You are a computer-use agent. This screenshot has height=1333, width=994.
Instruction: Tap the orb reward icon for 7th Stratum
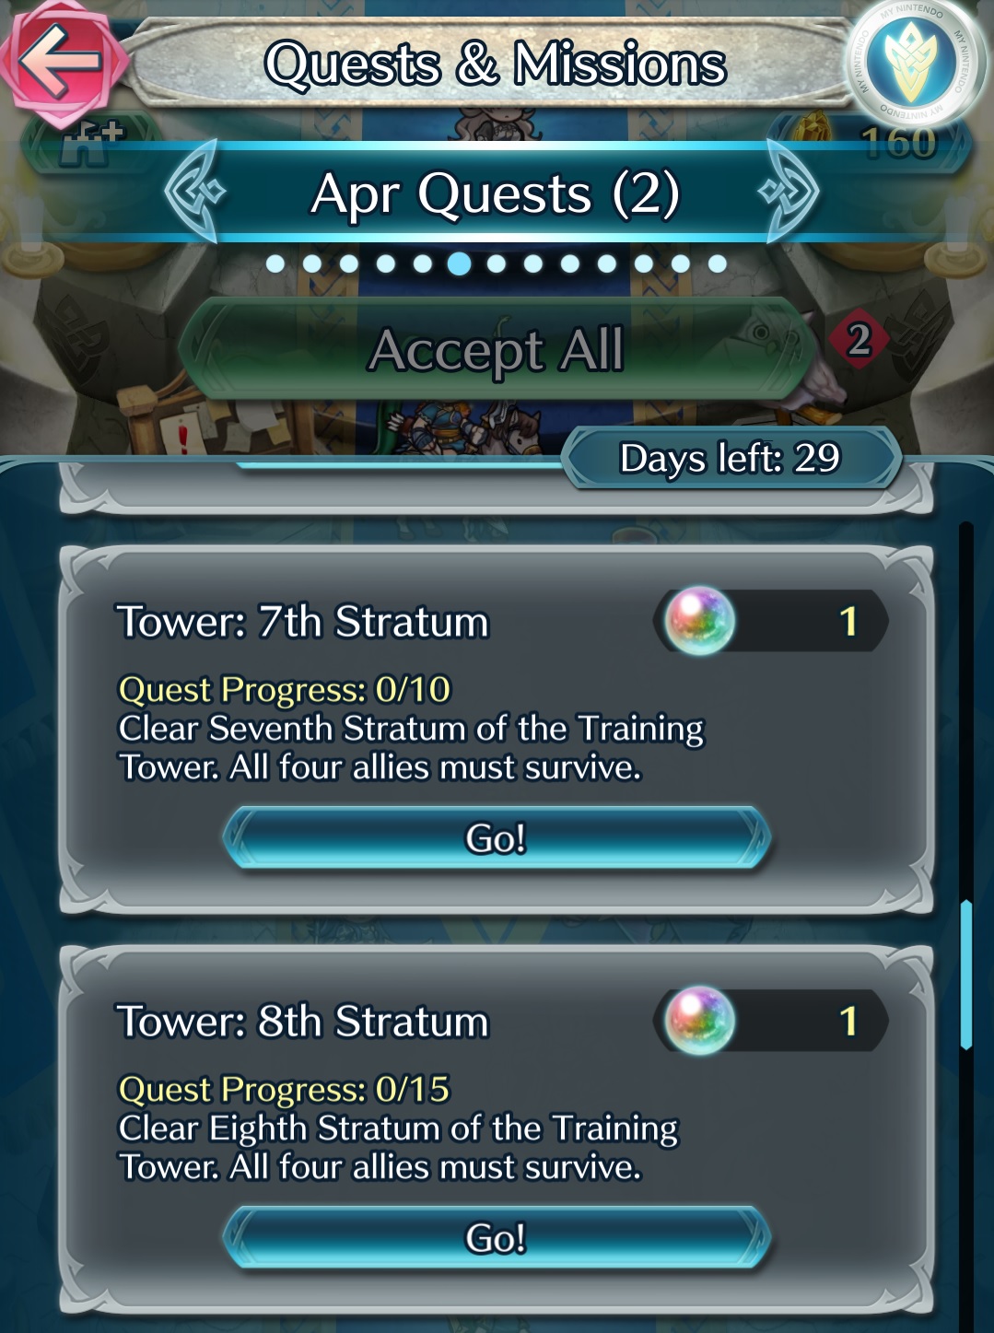point(700,620)
